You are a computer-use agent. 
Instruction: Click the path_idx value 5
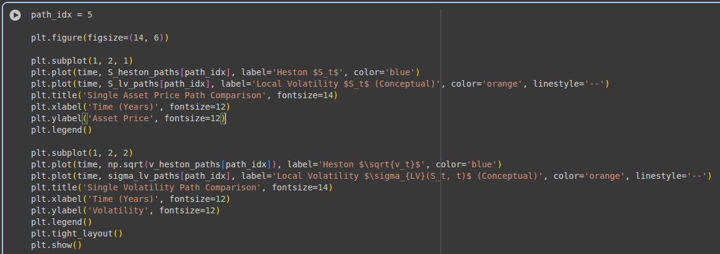90,15
